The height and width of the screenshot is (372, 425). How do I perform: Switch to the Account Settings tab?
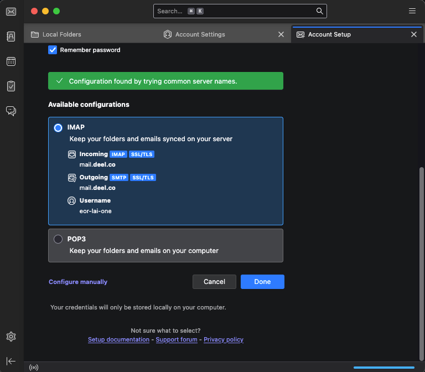[x=200, y=34]
